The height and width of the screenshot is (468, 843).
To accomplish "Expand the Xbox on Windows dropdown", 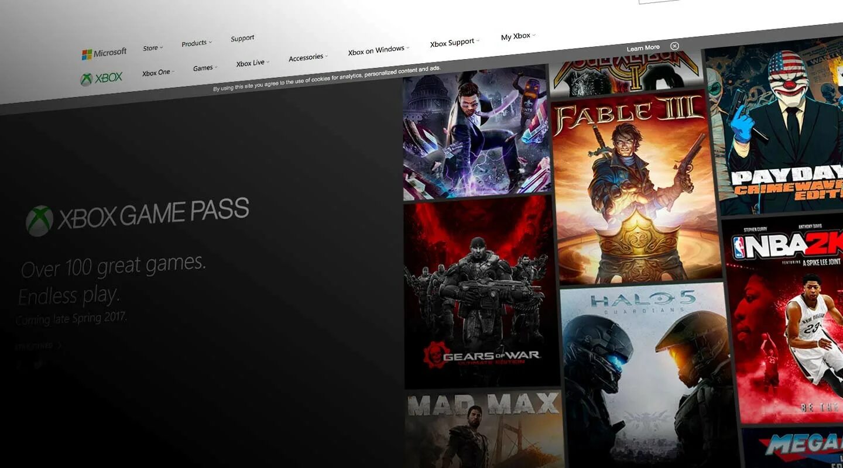I will [x=379, y=50].
